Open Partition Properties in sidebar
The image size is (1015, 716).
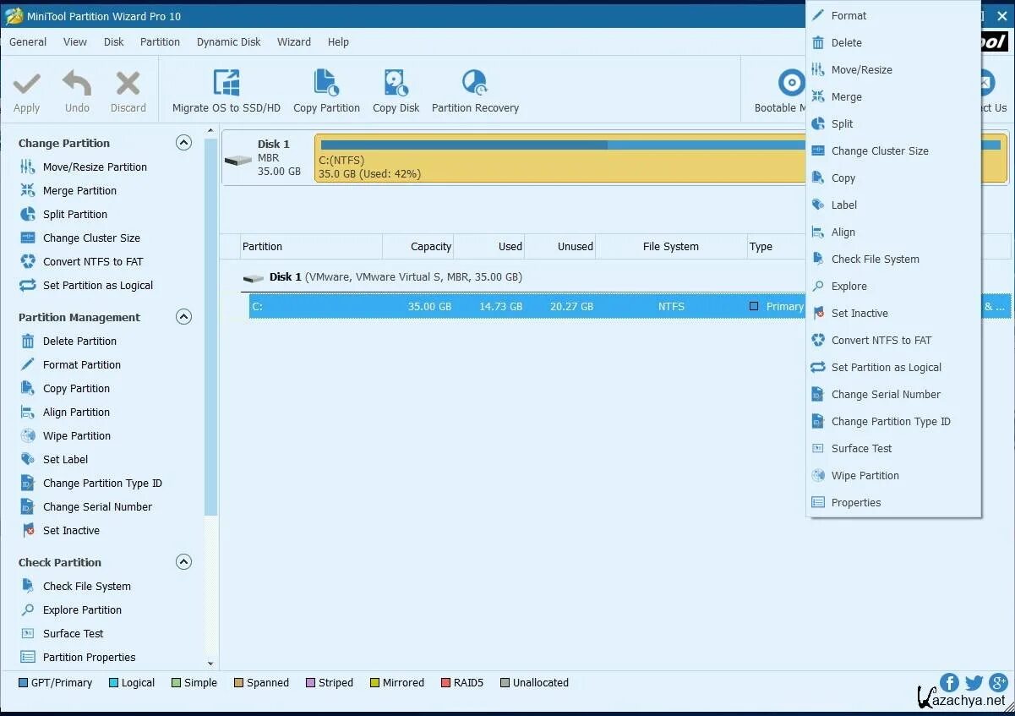coord(89,658)
